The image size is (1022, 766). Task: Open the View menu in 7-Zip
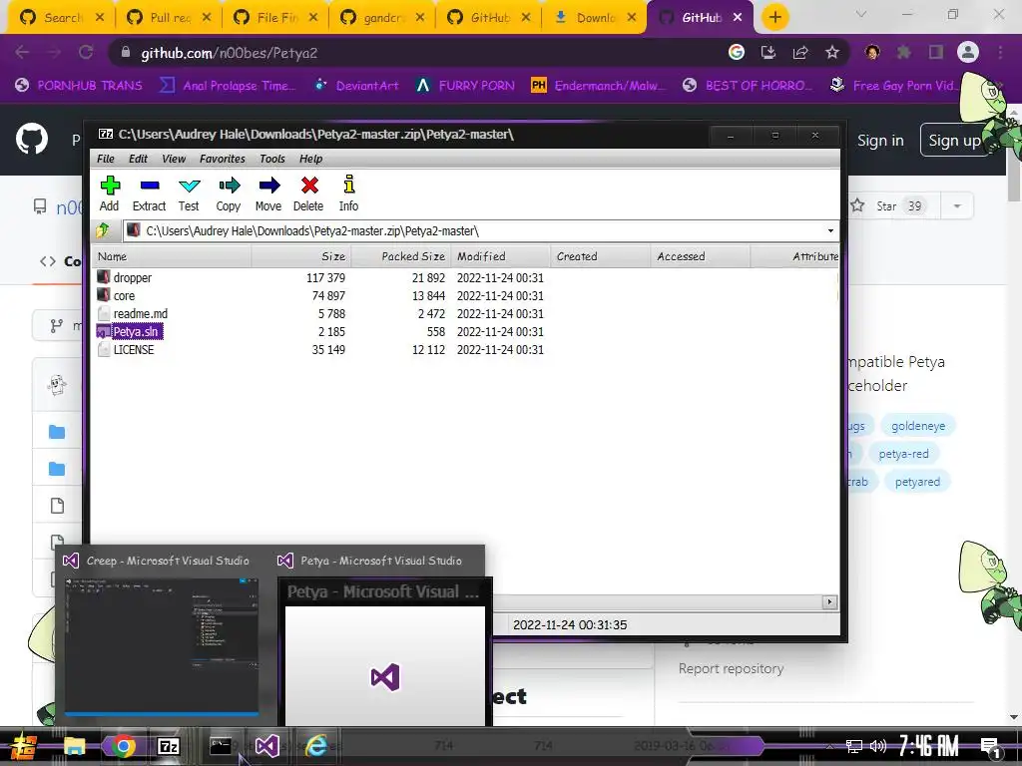pos(174,159)
